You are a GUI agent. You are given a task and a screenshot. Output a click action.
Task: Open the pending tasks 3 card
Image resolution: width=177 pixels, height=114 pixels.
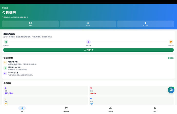[x=88, y=24]
